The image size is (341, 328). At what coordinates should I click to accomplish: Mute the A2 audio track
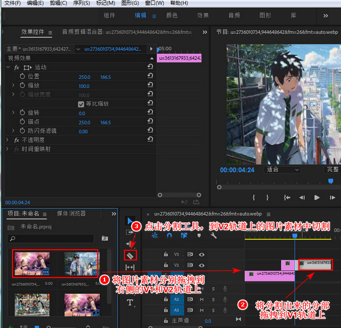pyautogui.click(x=202, y=300)
